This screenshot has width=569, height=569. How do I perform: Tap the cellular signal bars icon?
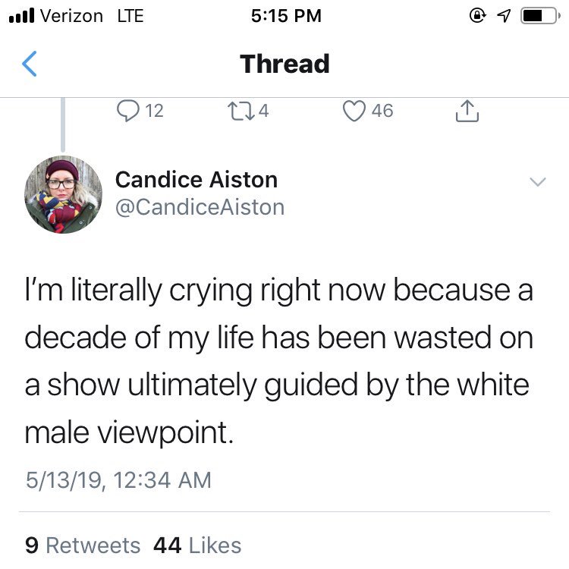pyautogui.click(x=21, y=16)
